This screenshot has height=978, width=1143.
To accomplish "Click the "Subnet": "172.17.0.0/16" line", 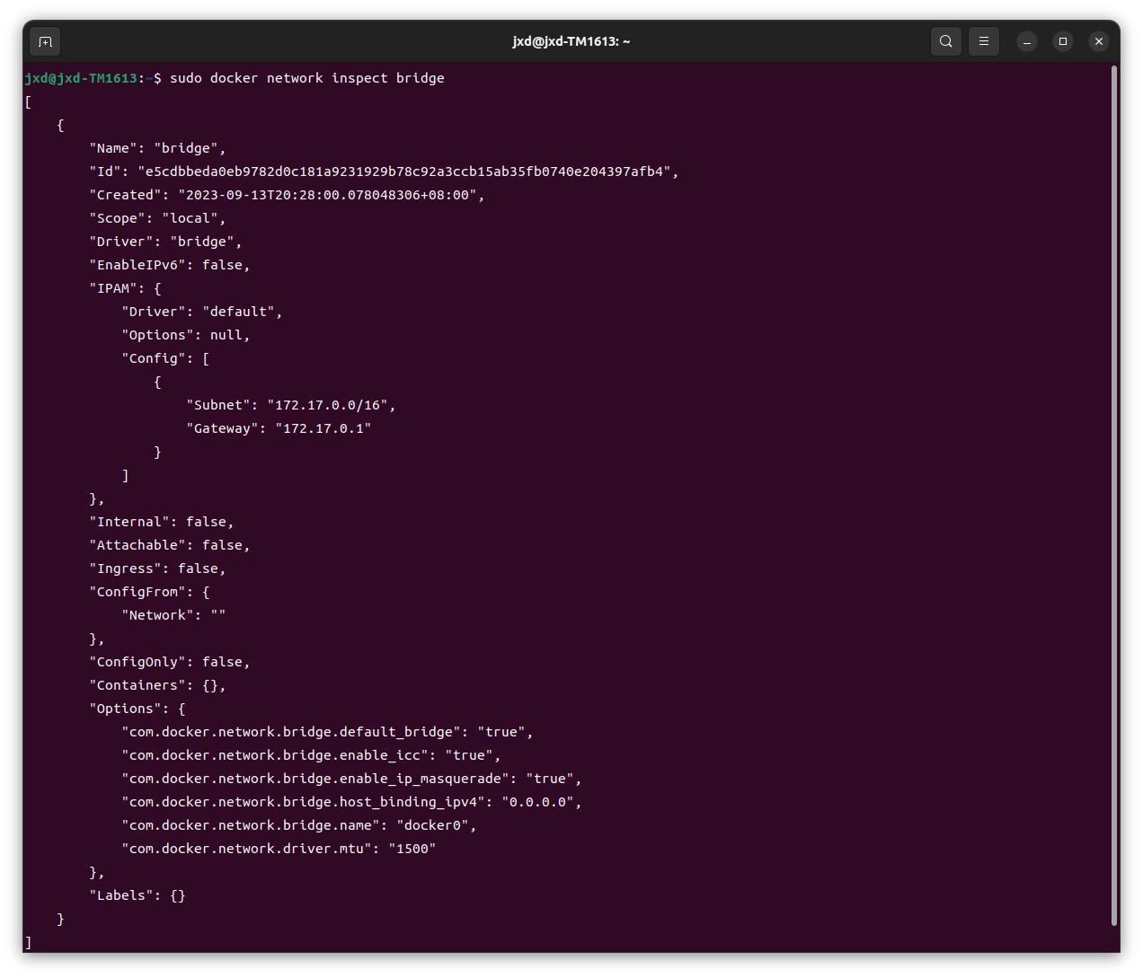I will point(291,405).
